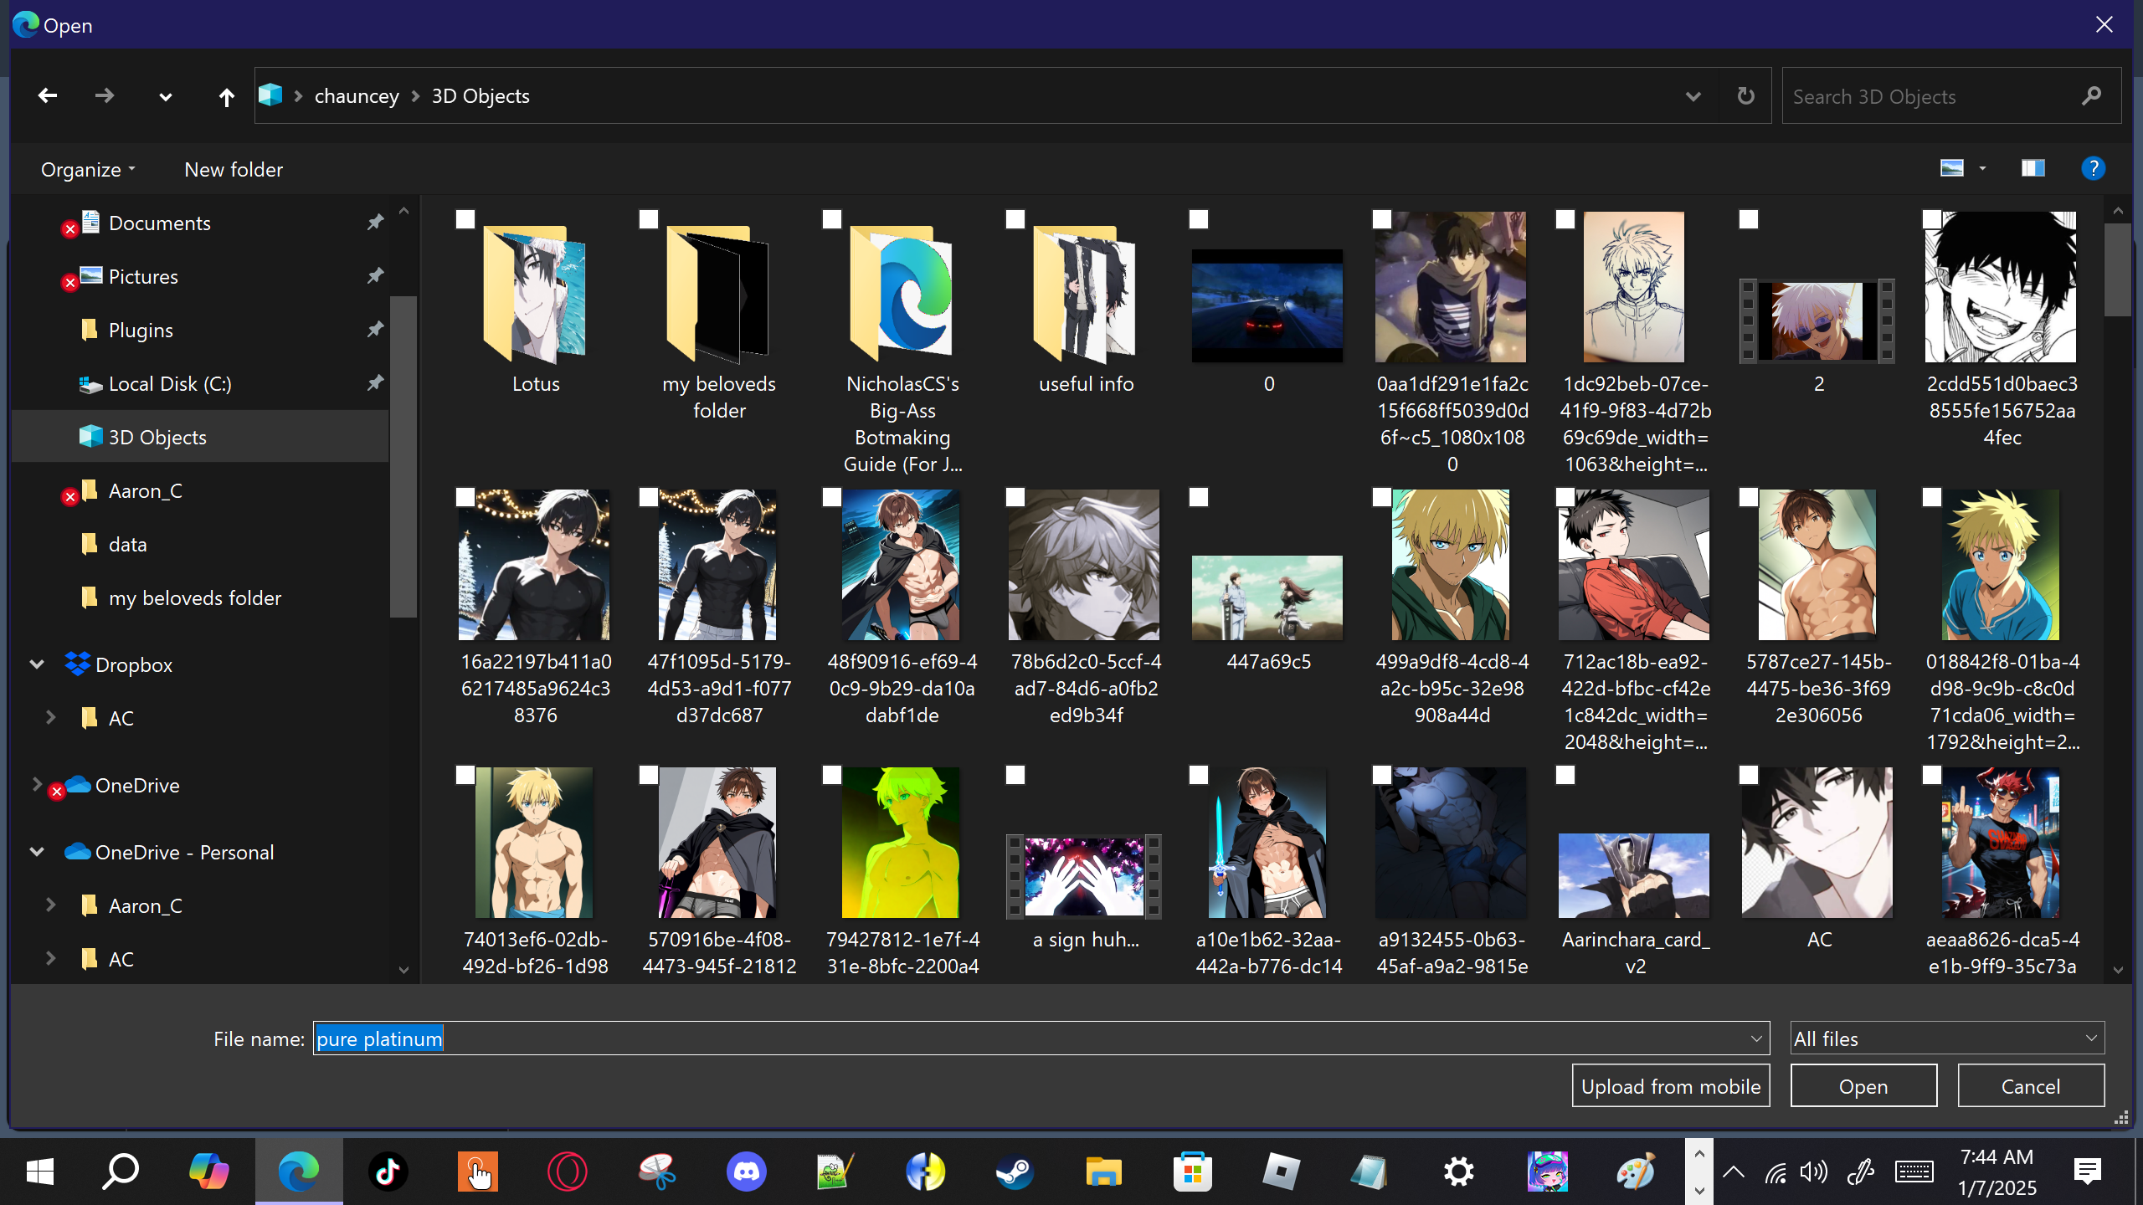Select the checkbox on AC image
Image resolution: width=2143 pixels, height=1205 pixels.
tap(1749, 776)
